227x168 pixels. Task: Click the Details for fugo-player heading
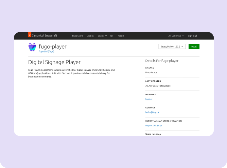click(x=162, y=61)
